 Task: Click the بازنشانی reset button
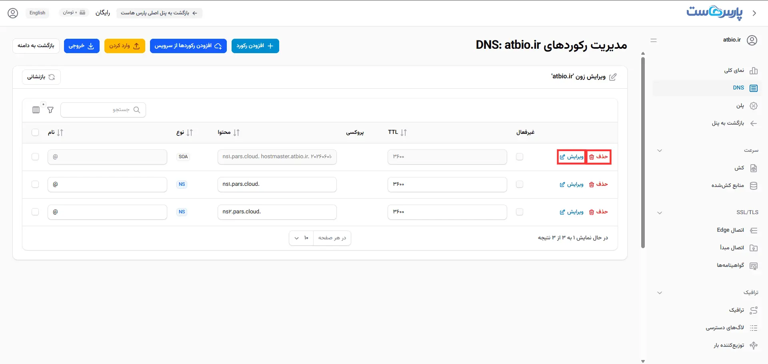41,77
